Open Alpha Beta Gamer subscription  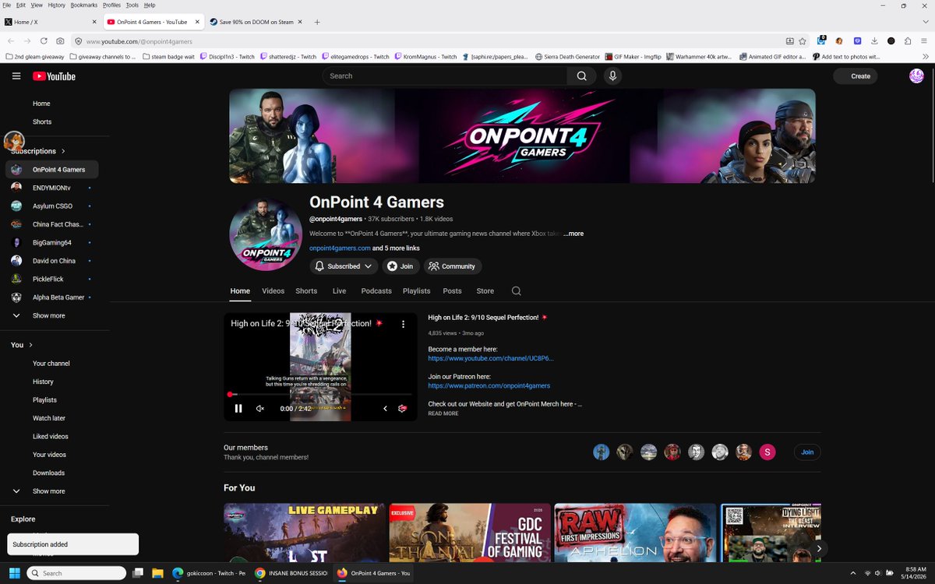point(52,297)
